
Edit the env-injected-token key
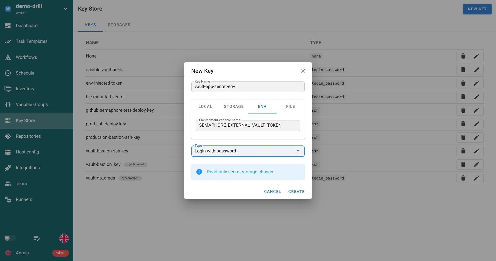click(x=476, y=83)
